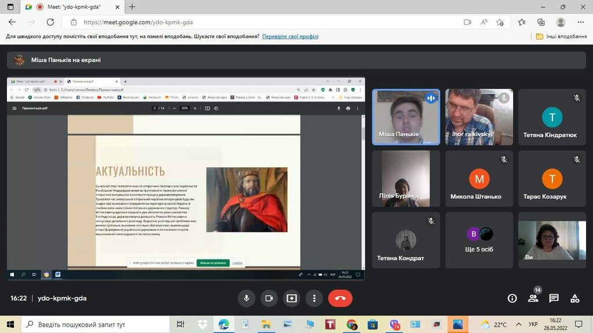
Task: Show the participants list in Meet
Action: click(533, 298)
